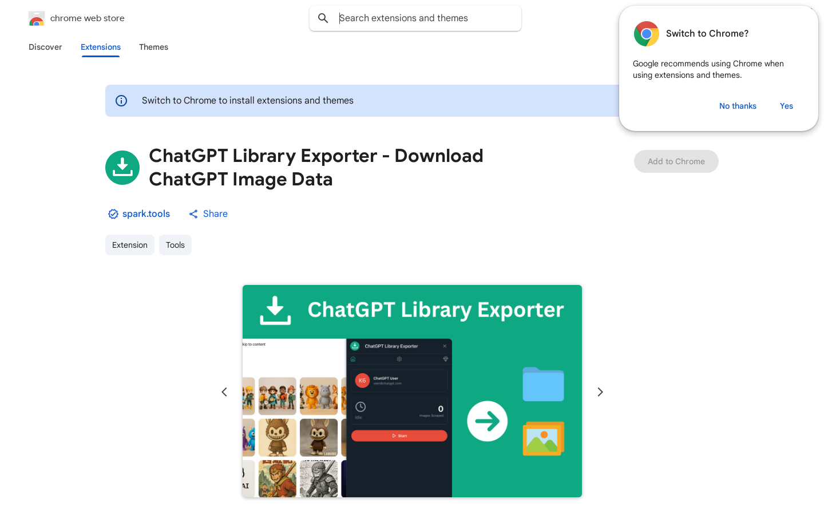Click the Share link
Viewport: 824px width, 515px height.
(x=208, y=213)
